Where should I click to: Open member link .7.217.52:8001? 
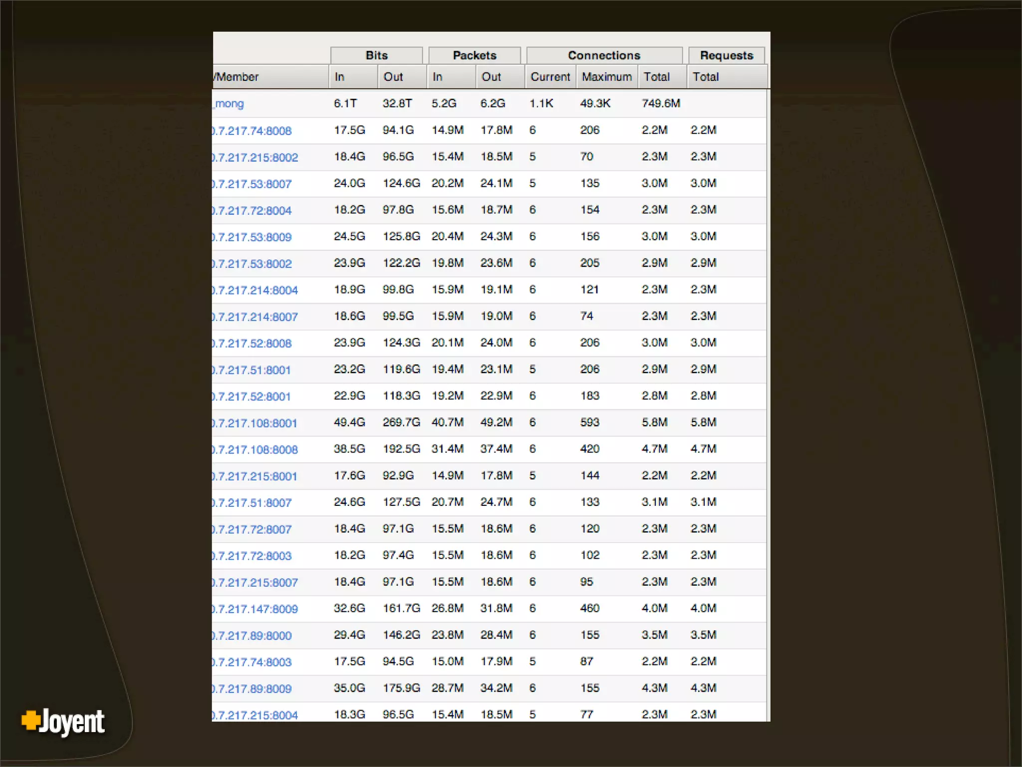pyautogui.click(x=252, y=396)
